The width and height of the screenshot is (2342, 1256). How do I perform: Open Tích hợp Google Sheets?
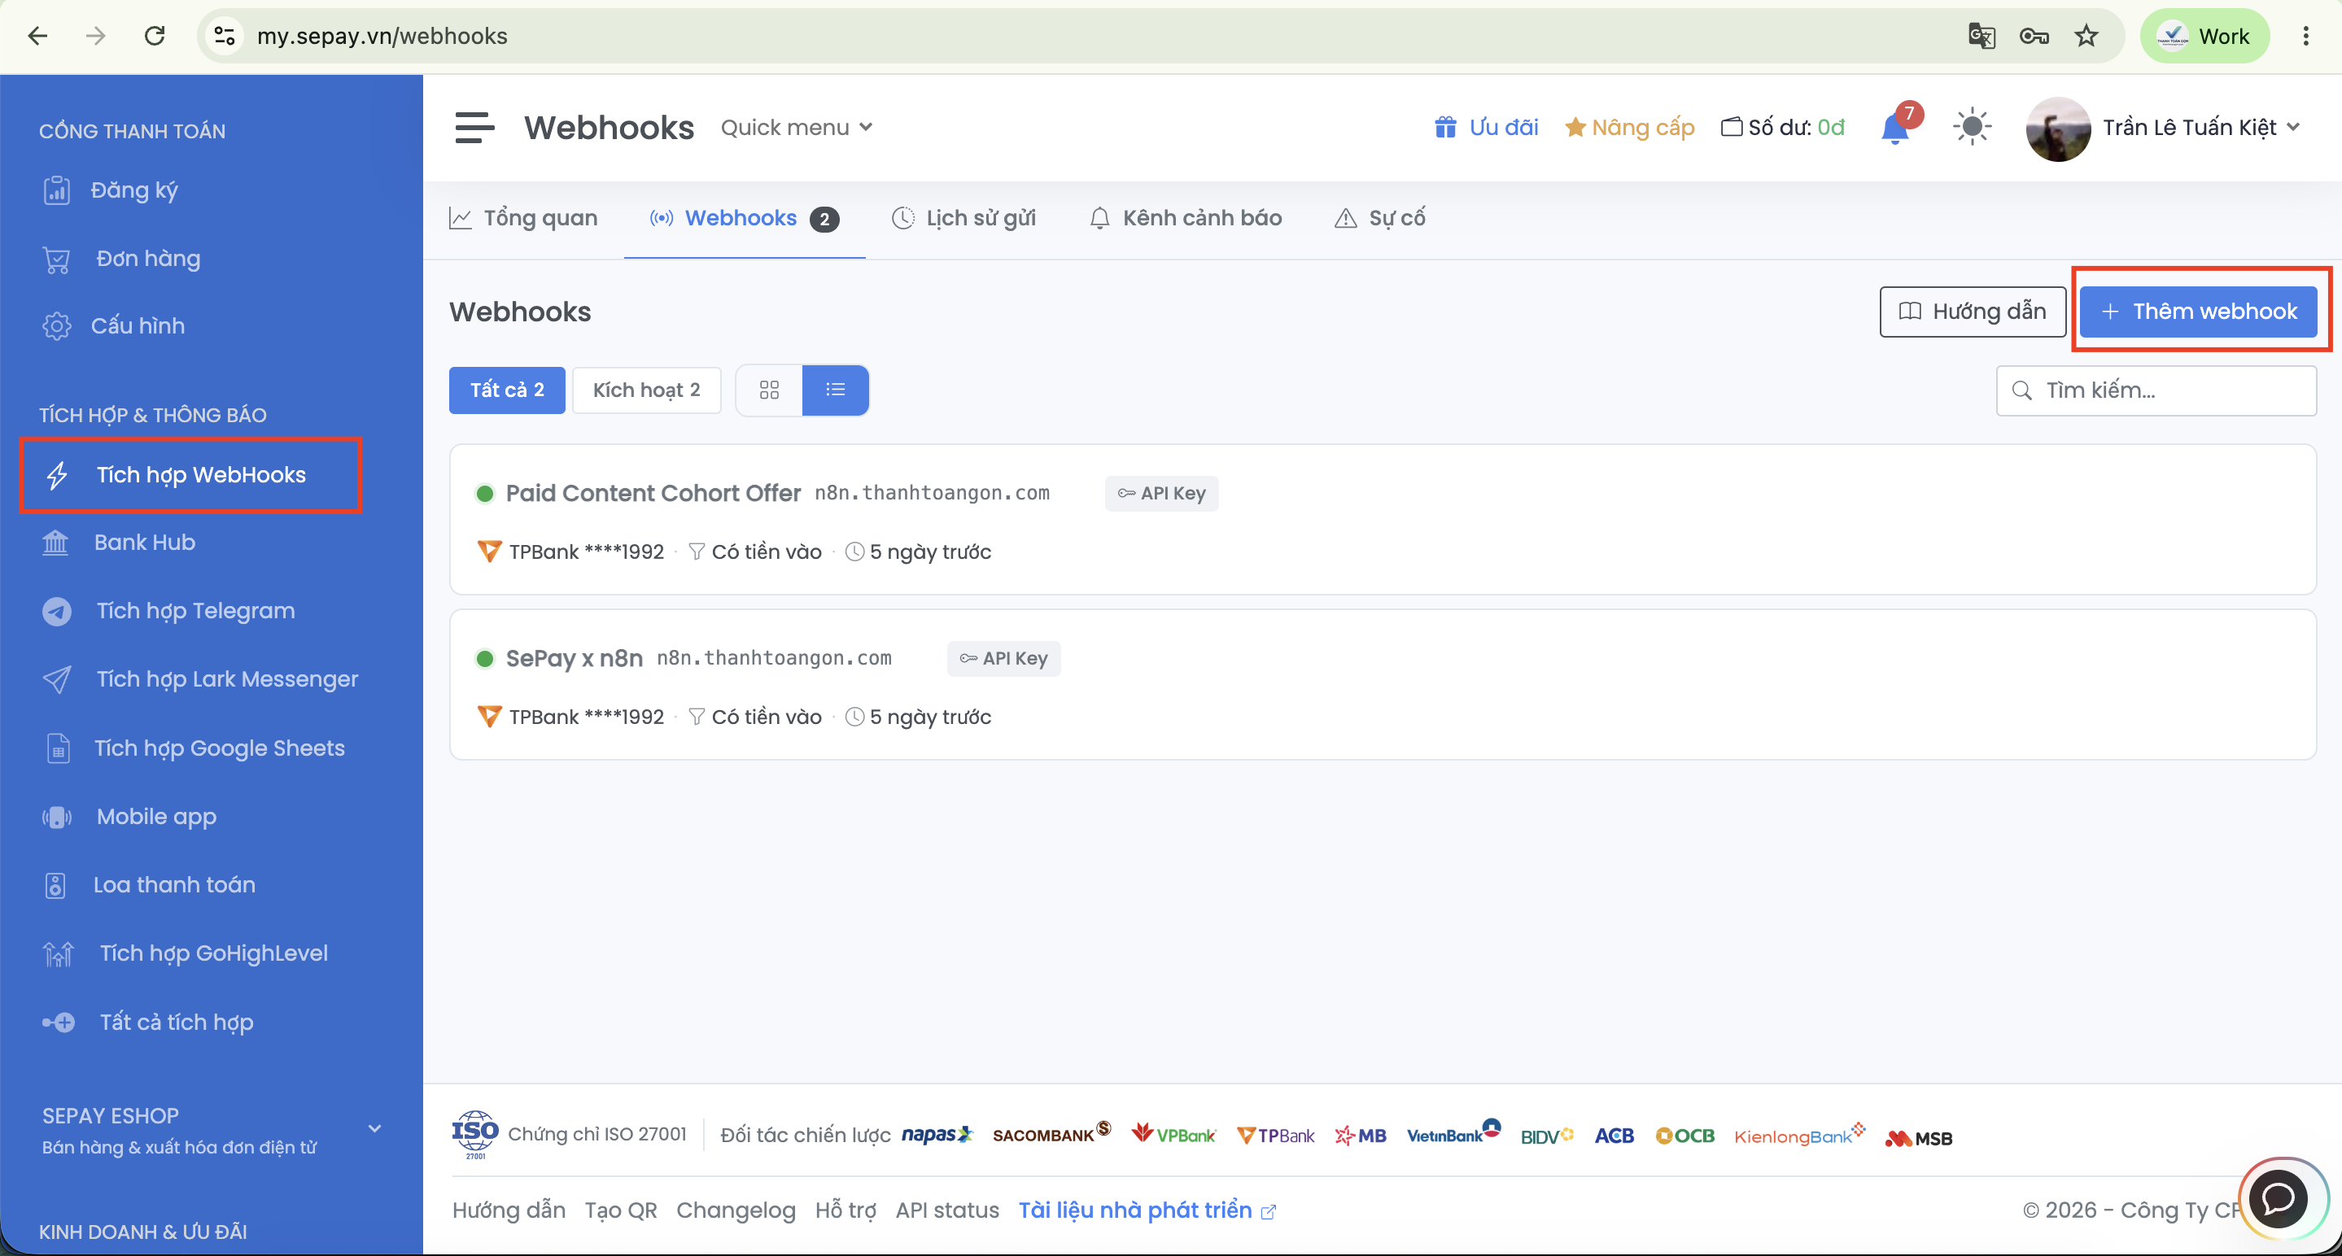coord(195,748)
